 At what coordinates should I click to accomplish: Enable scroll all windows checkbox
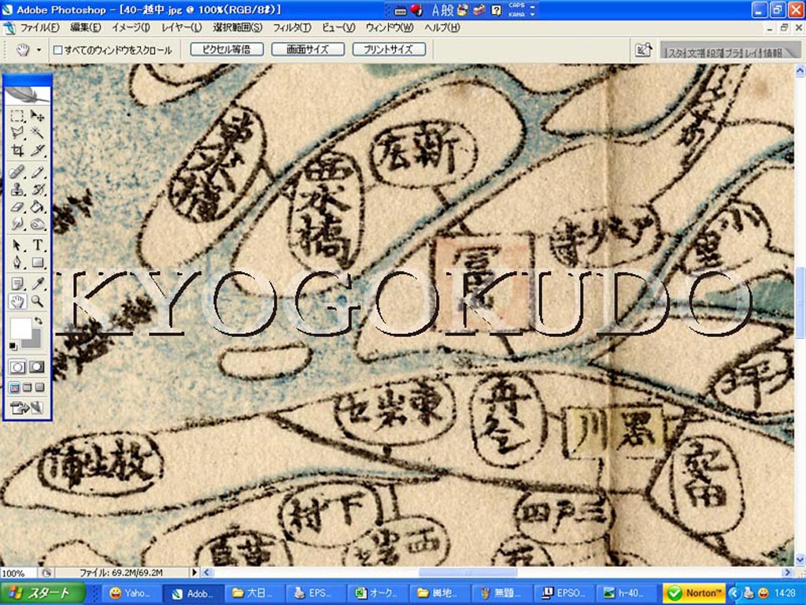[58, 50]
